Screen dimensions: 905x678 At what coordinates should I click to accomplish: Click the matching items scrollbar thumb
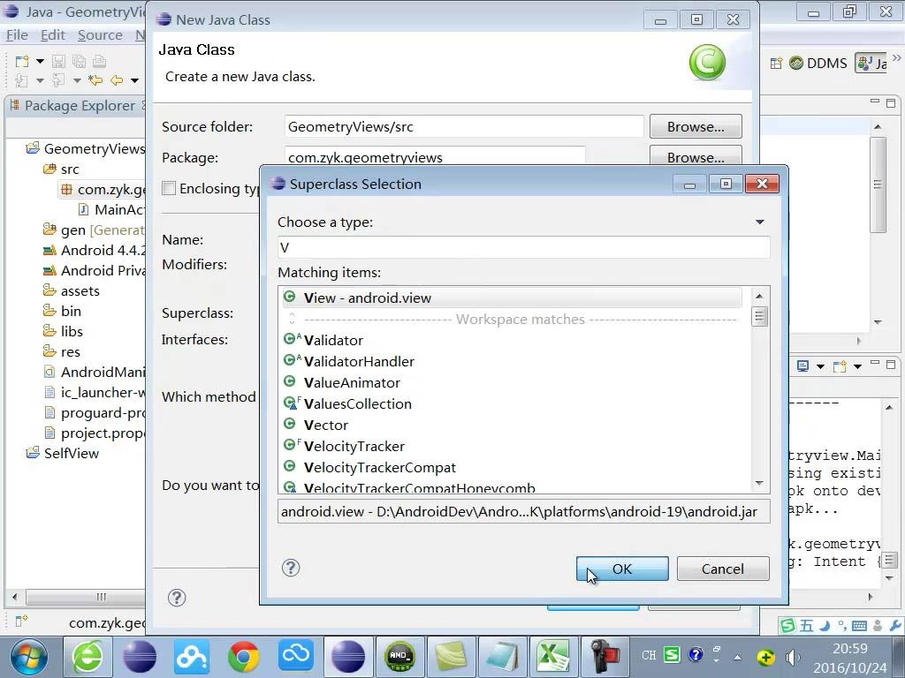point(759,317)
